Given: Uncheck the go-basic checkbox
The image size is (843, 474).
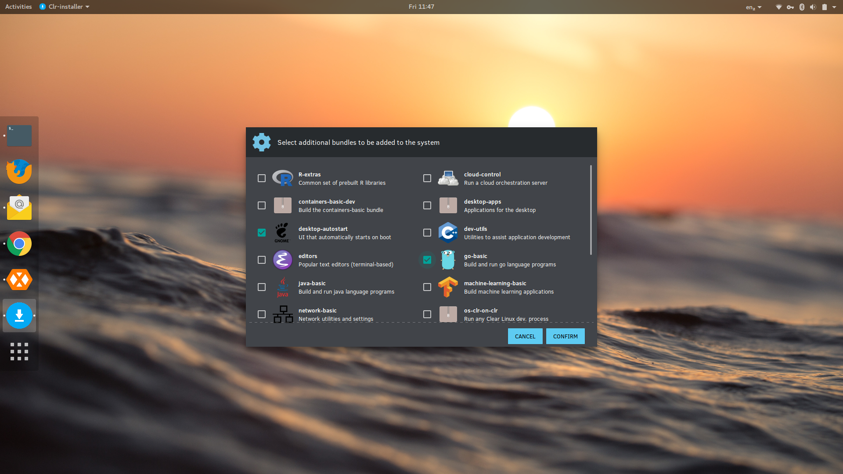Looking at the screenshot, I should [x=427, y=260].
